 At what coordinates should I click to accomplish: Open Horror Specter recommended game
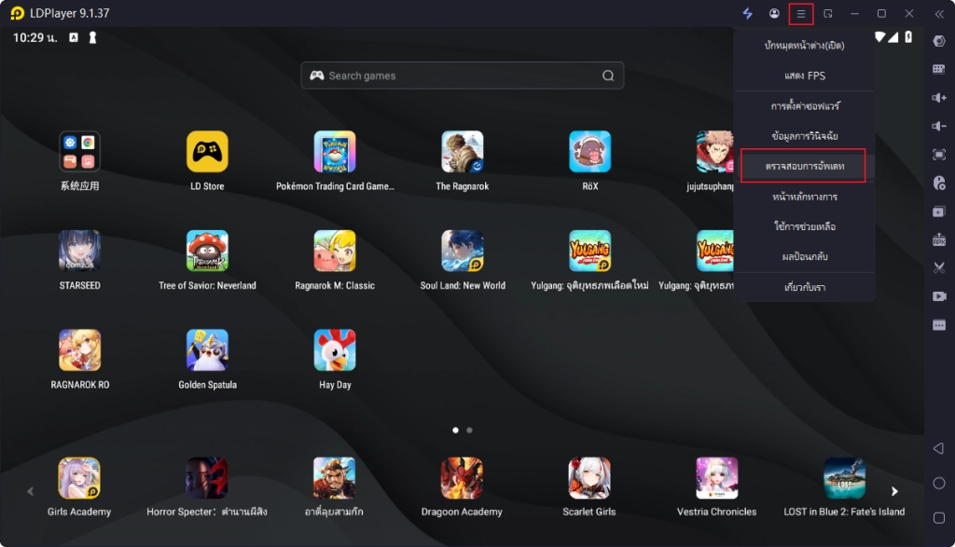207,486
